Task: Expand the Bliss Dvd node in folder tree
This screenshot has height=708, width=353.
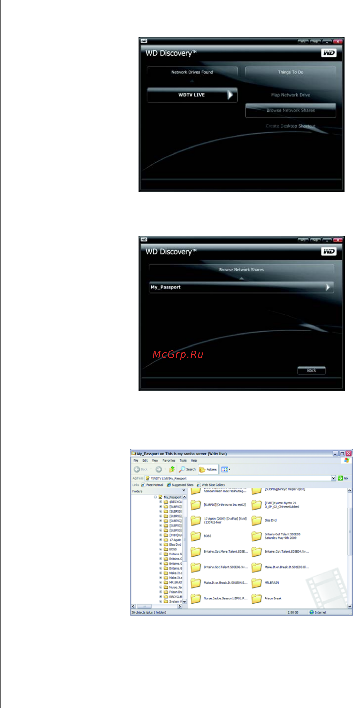Action: click(x=161, y=545)
